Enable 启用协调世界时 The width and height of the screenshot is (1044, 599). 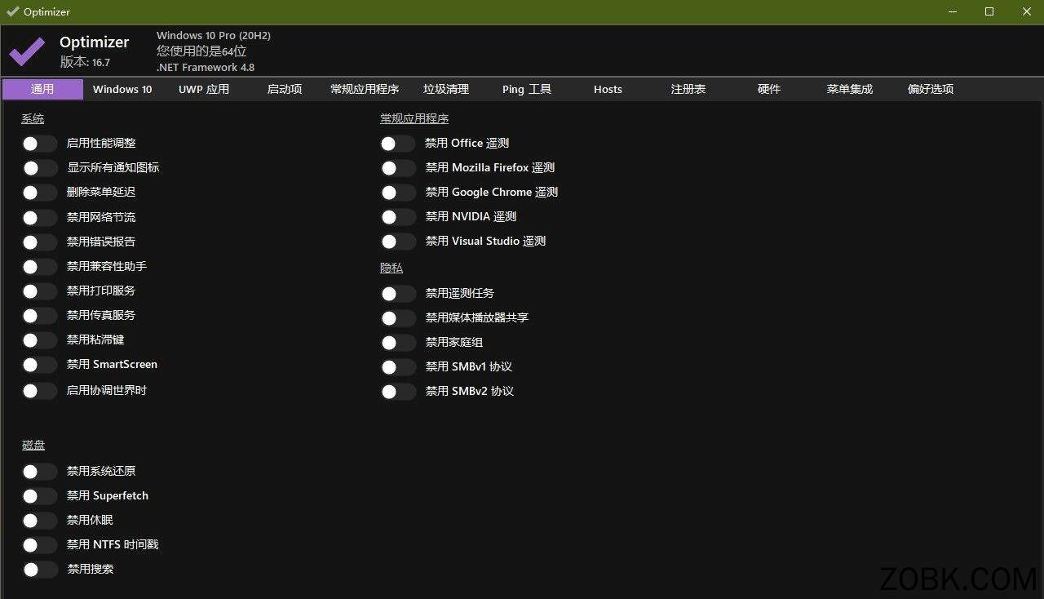(38, 390)
